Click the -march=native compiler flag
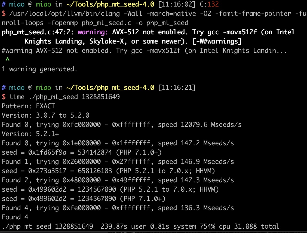Screen dimensions: 307x233 [x=171, y=14]
